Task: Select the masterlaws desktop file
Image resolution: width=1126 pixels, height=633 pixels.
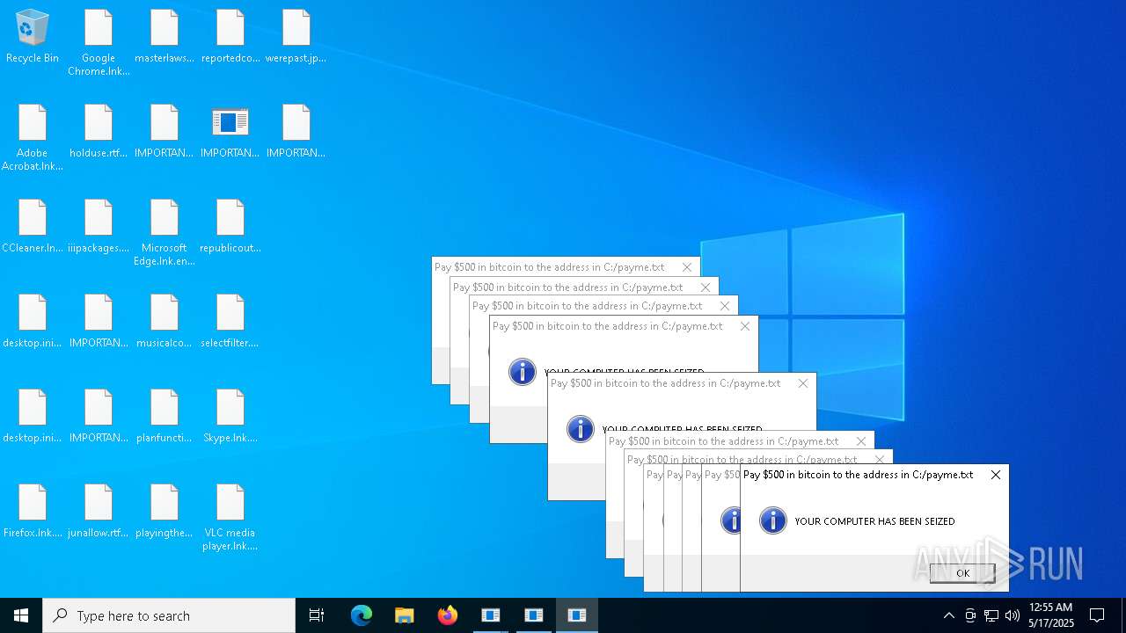Action: (x=165, y=37)
